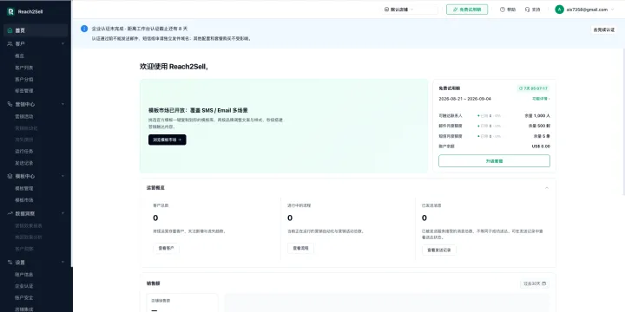Open 运行任务 in the sidebar
The width and height of the screenshot is (625, 312).
click(24, 151)
